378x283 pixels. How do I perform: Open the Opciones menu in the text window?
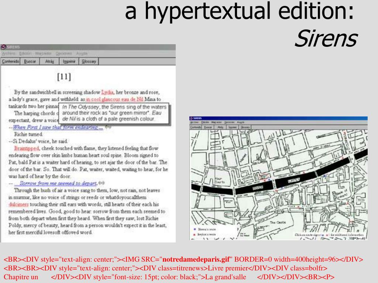pos(64,53)
